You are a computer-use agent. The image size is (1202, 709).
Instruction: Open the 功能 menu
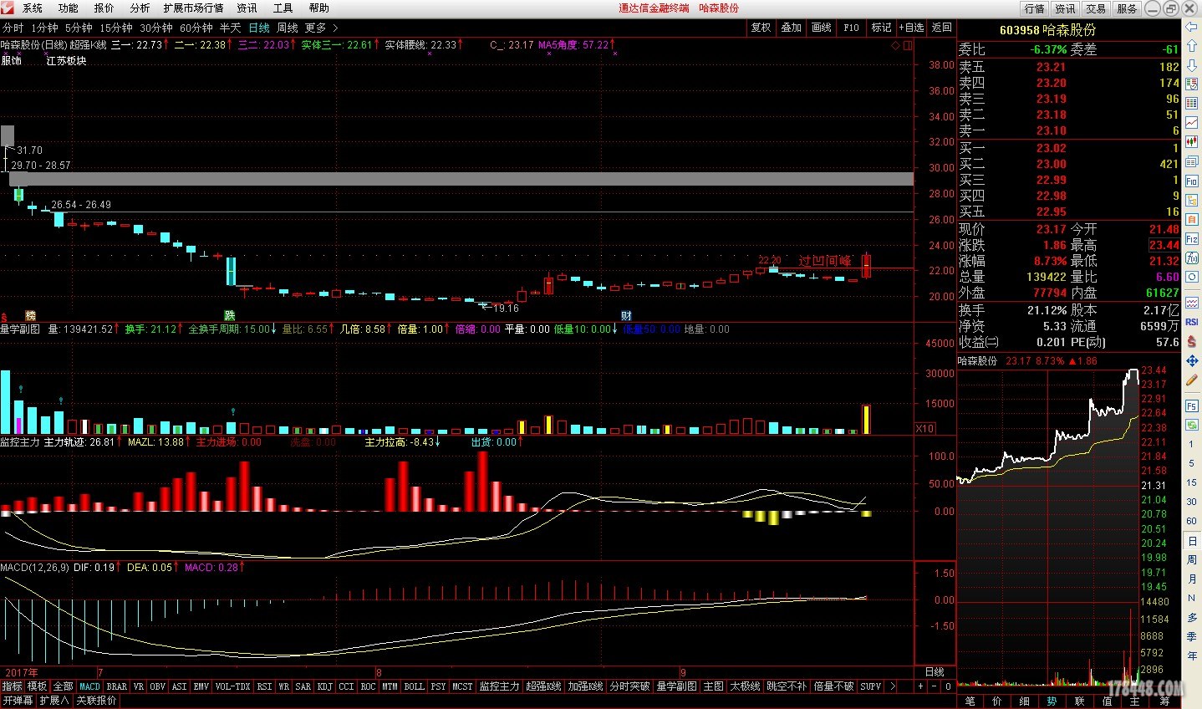click(69, 8)
